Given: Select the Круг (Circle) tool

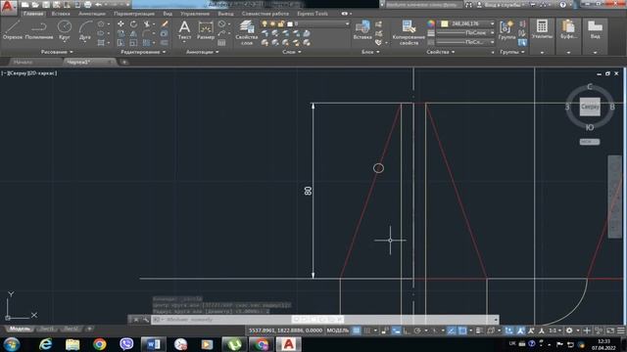Looking at the screenshot, I should (x=64, y=30).
